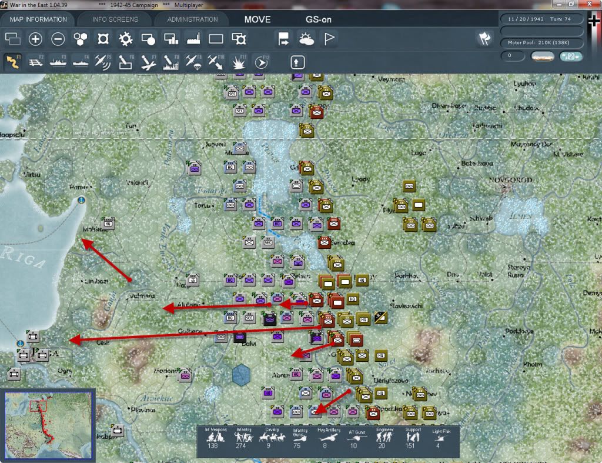
Task: Click the four-cornered ring icon beside the hex icon
Action: 103,39
